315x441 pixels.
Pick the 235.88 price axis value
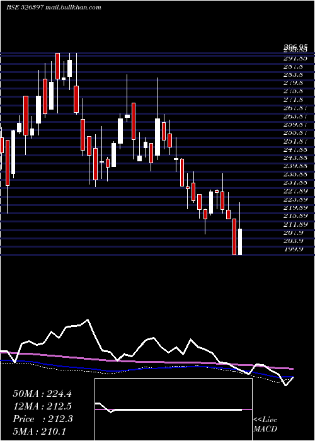pyautogui.click(x=295, y=175)
